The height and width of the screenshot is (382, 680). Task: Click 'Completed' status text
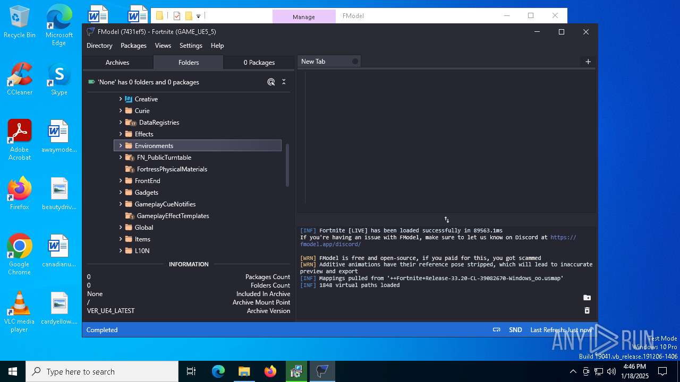click(x=102, y=329)
